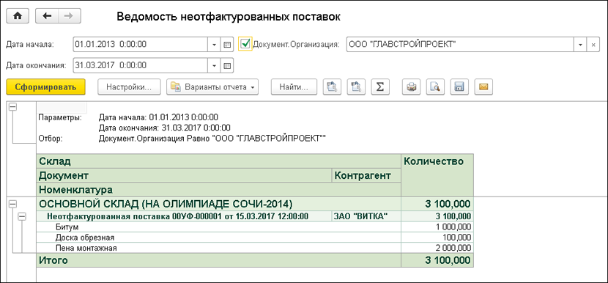This screenshot has height=283, width=608.
Task: Open calendar picker for Дата начала
Action: (227, 45)
